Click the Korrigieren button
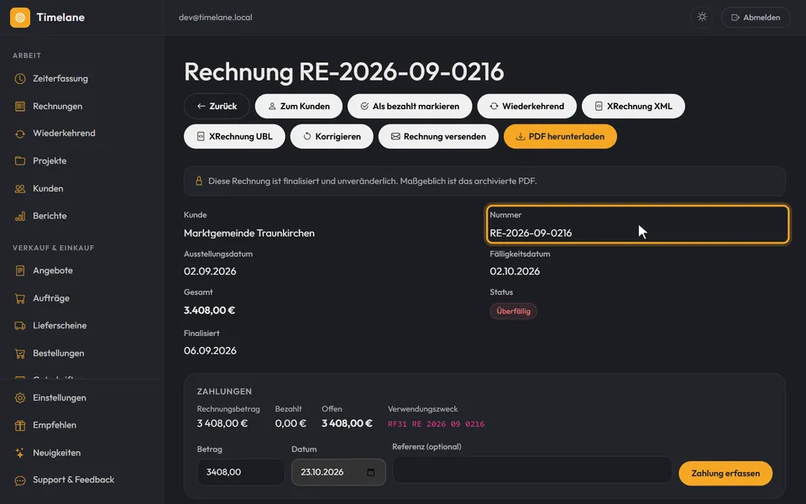 (332, 137)
